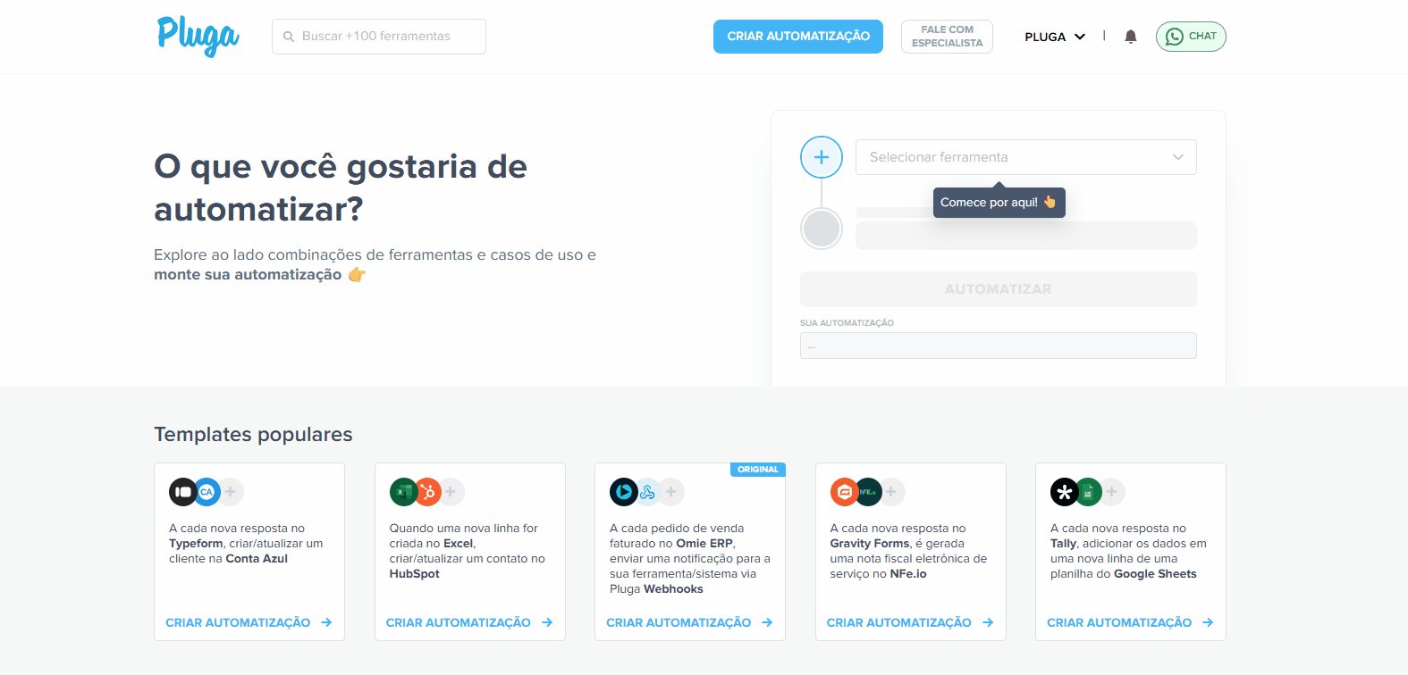Image resolution: width=1408 pixels, height=675 pixels.
Task: Click the Gravity Forms icon
Action: pyautogui.click(x=844, y=492)
